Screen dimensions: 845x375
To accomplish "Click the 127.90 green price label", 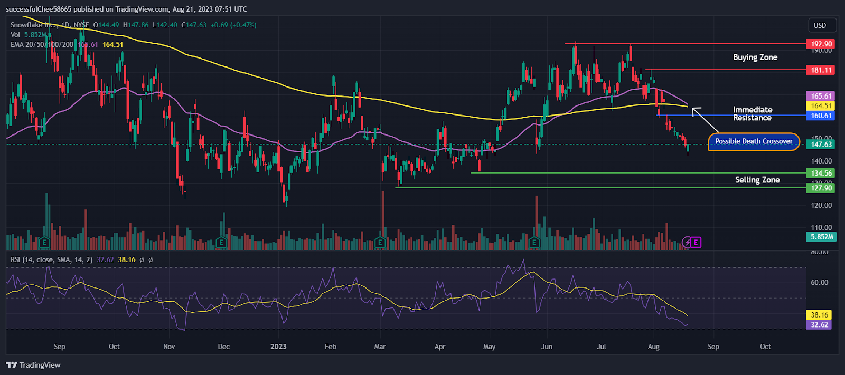I will [x=821, y=188].
